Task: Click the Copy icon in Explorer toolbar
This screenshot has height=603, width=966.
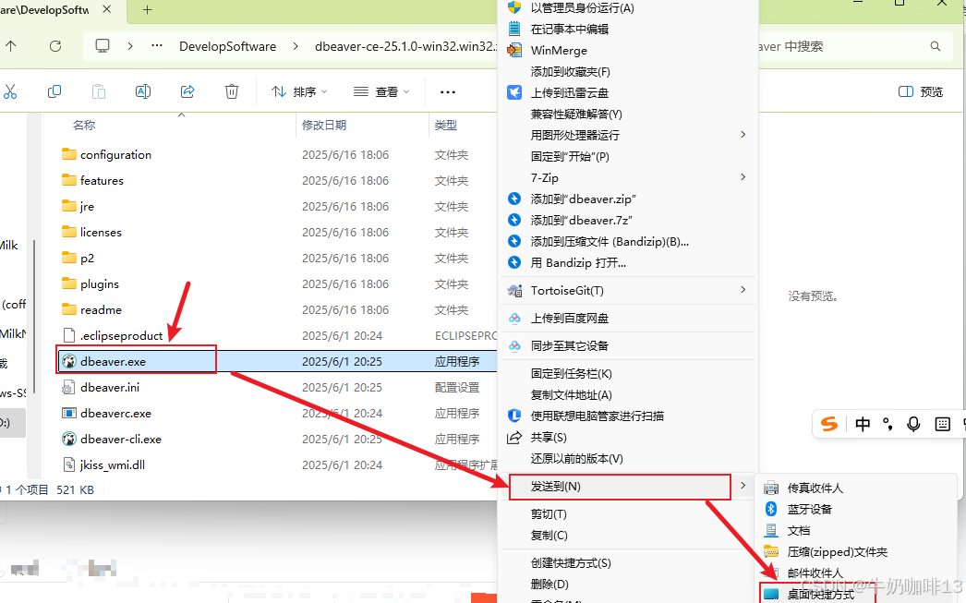Action: pos(54,91)
